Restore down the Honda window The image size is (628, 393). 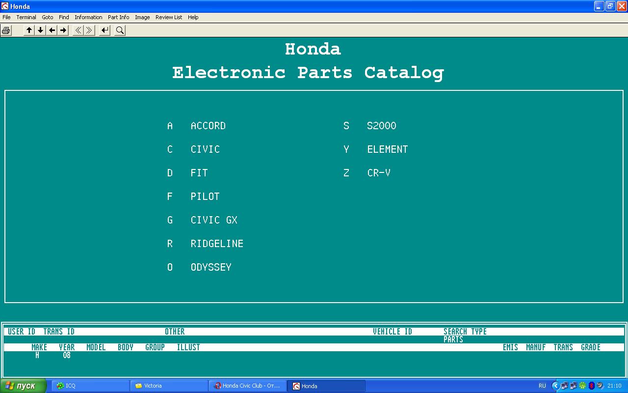click(610, 6)
